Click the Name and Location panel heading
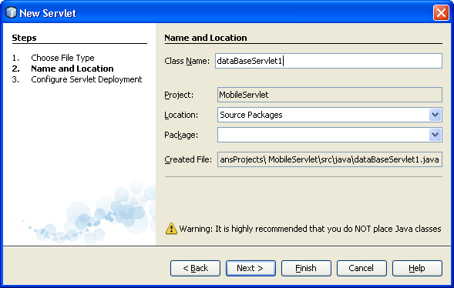This screenshot has width=454, height=288. tap(206, 38)
